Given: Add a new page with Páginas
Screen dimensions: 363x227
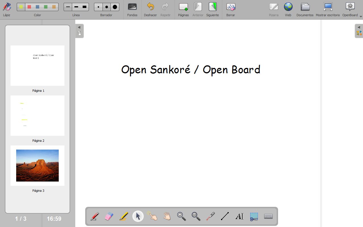Looking at the screenshot, I should point(183,9).
